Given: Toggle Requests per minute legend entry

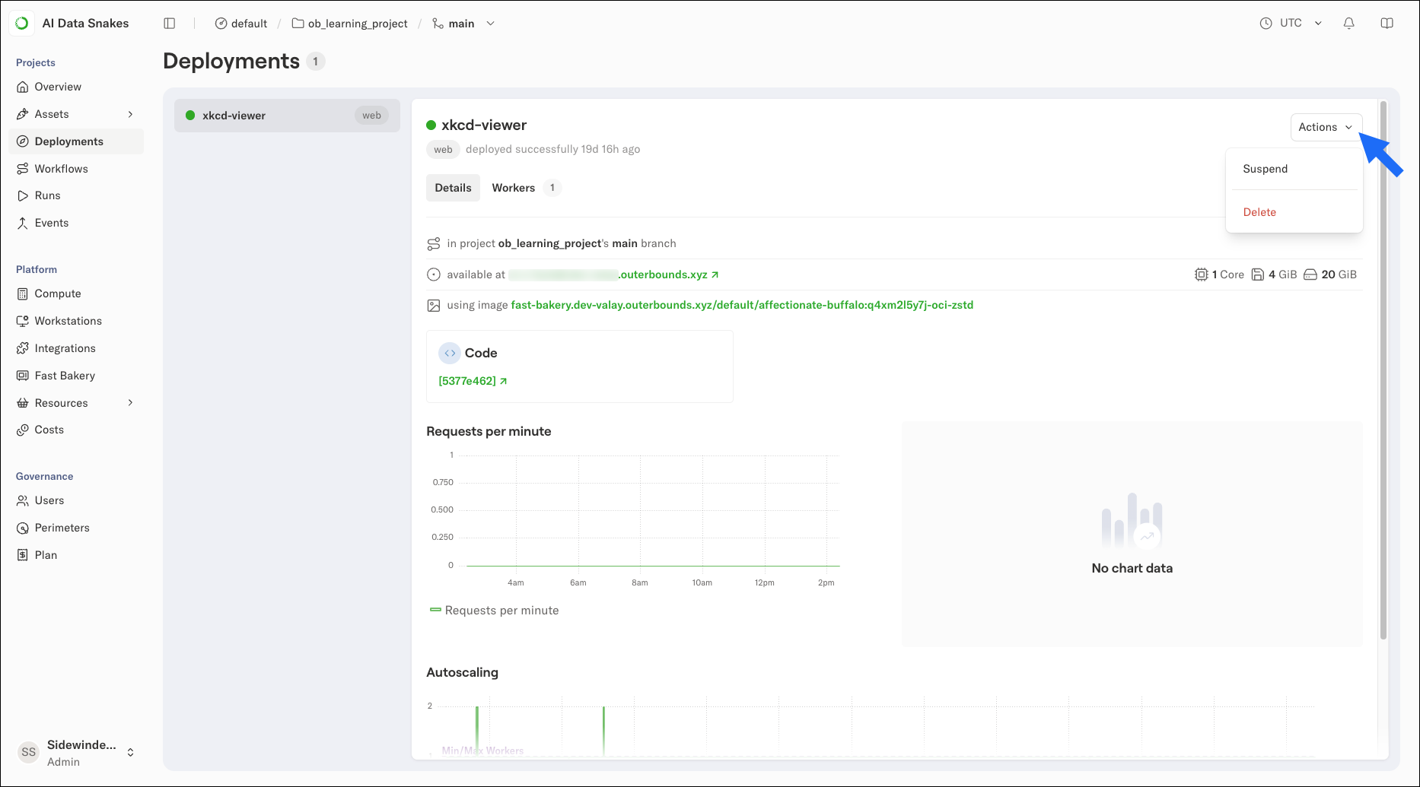Looking at the screenshot, I should tap(494, 611).
